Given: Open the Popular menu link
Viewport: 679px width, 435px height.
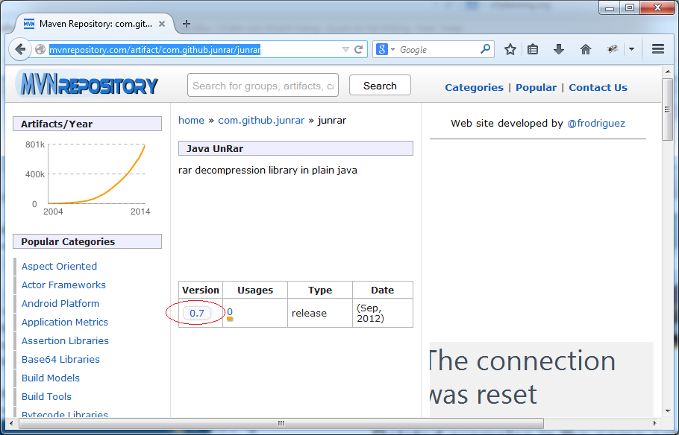Looking at the screenshot, I should pyautogui.click(x=536, y=87).
